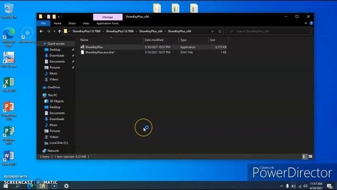Open Microsoft Edge desktop shortcut
Screen dimensions: 337x190
(x=9, y=37)
